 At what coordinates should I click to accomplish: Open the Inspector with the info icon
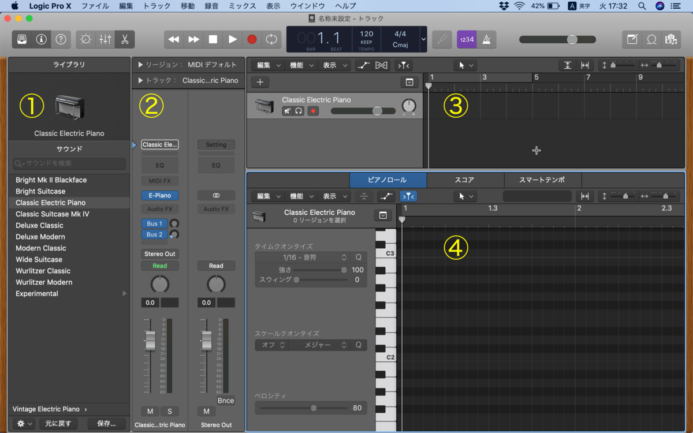click(x=41, y=39)
